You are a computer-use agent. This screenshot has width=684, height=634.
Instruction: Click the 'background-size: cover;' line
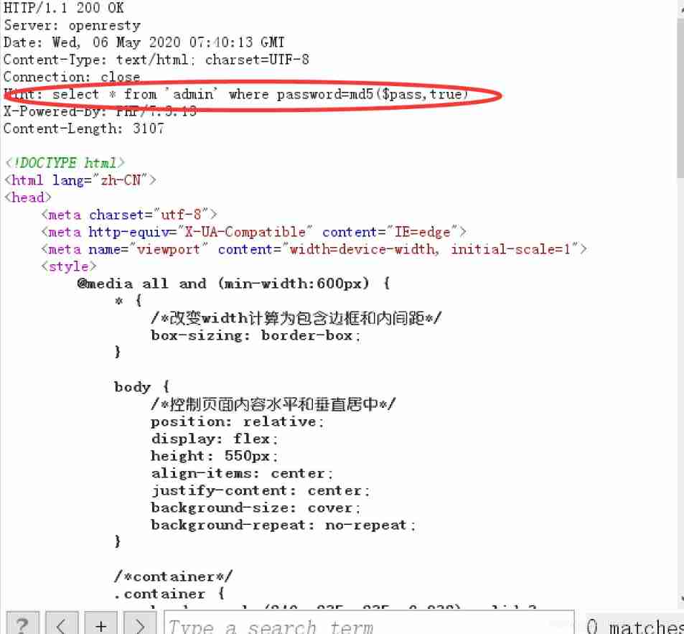pos(256,508)
